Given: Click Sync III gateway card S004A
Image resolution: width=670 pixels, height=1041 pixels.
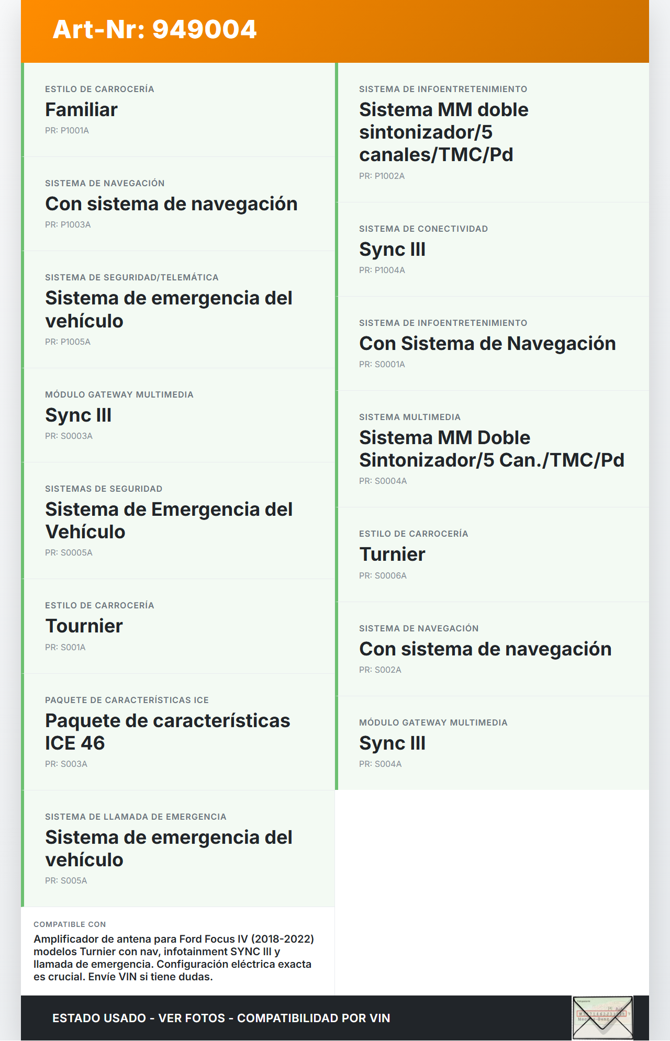Looking at the screenshot, I should pos(492,743).
